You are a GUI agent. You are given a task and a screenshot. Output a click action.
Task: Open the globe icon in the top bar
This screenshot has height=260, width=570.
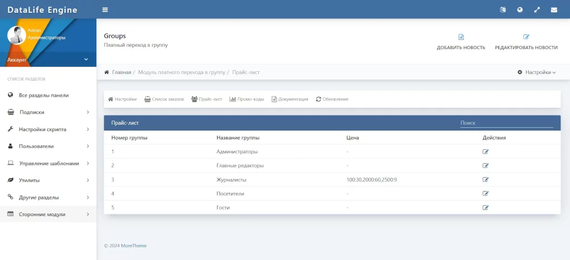520,10
